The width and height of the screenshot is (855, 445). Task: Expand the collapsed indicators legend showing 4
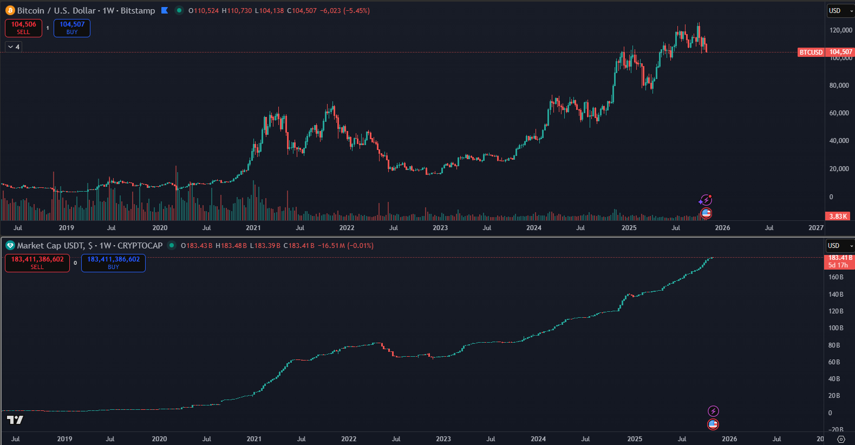14,47
